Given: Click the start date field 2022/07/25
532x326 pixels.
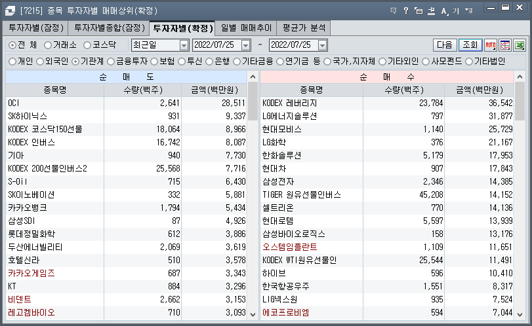Looking at the screenshot, I should pos(217,45).
